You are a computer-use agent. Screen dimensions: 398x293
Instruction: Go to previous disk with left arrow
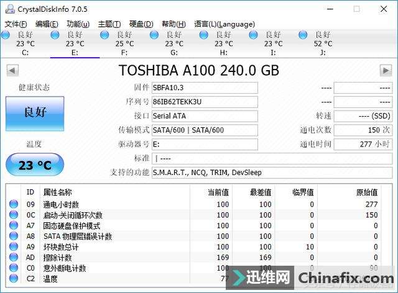click(x=12, y=71)
